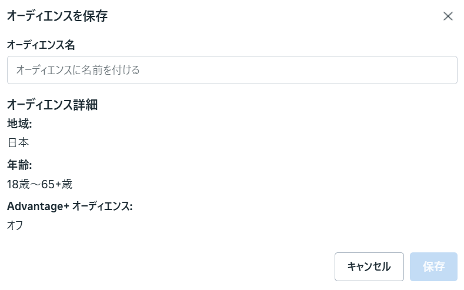Click the オフ value under Advantage+
Viewport: 464px width, 290px height.
[15, 225]
